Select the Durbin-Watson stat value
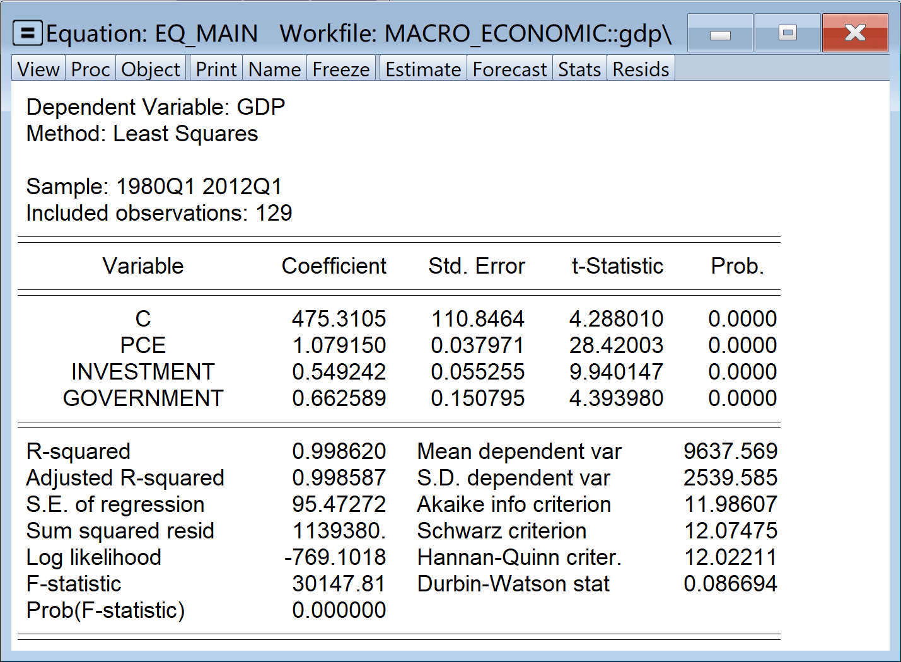Screen dimensions: 901x662 click(x=730, y=584)
